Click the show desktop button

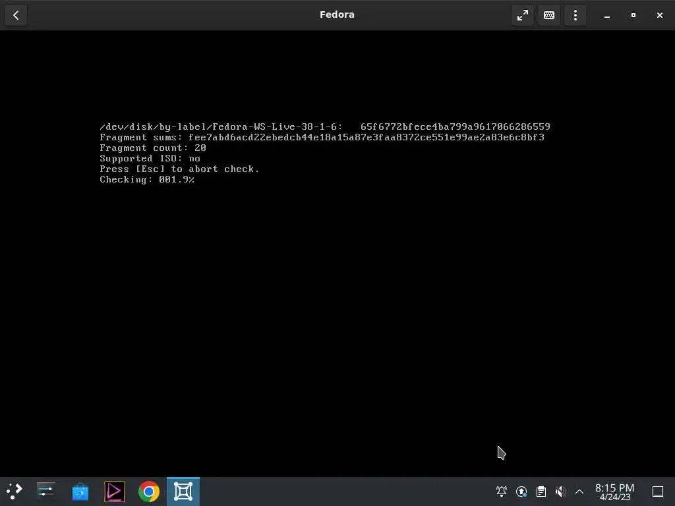658,492
